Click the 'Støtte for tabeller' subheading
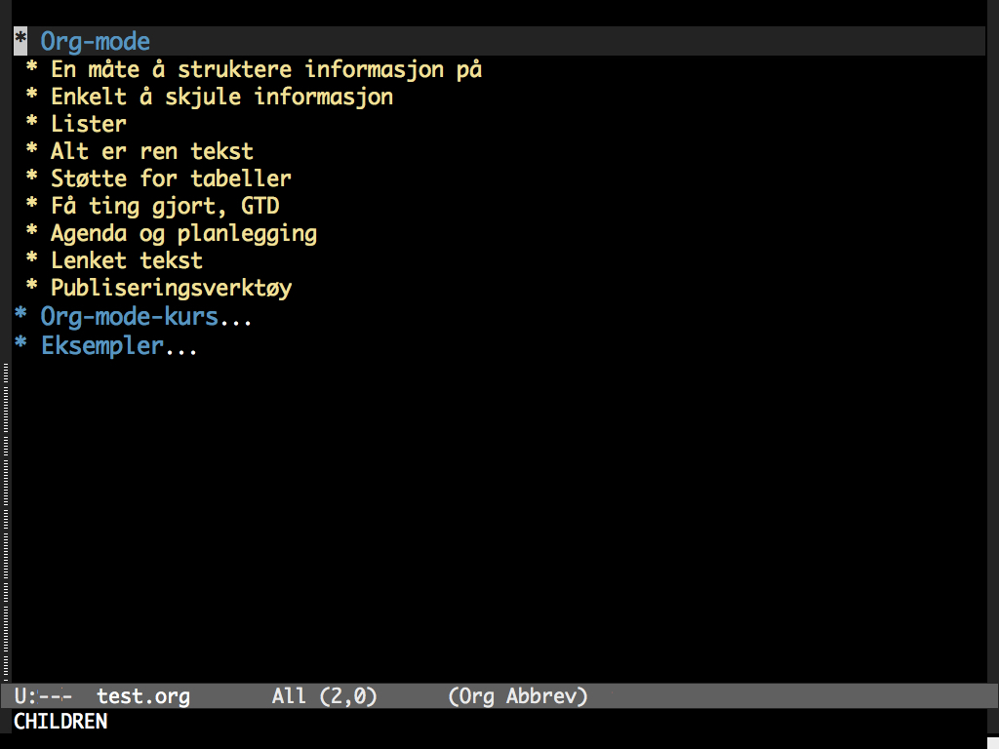 tap(171, 178)
